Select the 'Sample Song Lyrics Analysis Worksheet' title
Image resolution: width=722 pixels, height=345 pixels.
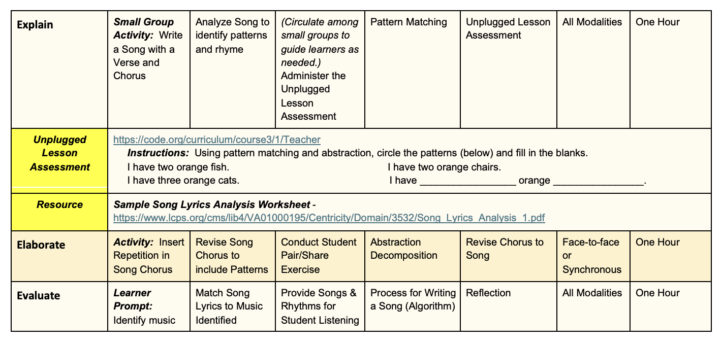click(x=212, y=205)
